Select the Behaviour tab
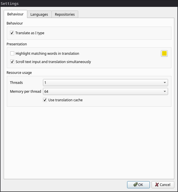Image resolution: width=178 pixels, height=192 pixels. [x=15, y=14]
